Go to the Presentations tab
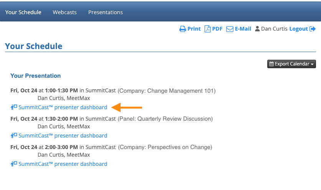The width and height of the screenshot is (321, 190). pyautogui.click(x=106, y=12)
